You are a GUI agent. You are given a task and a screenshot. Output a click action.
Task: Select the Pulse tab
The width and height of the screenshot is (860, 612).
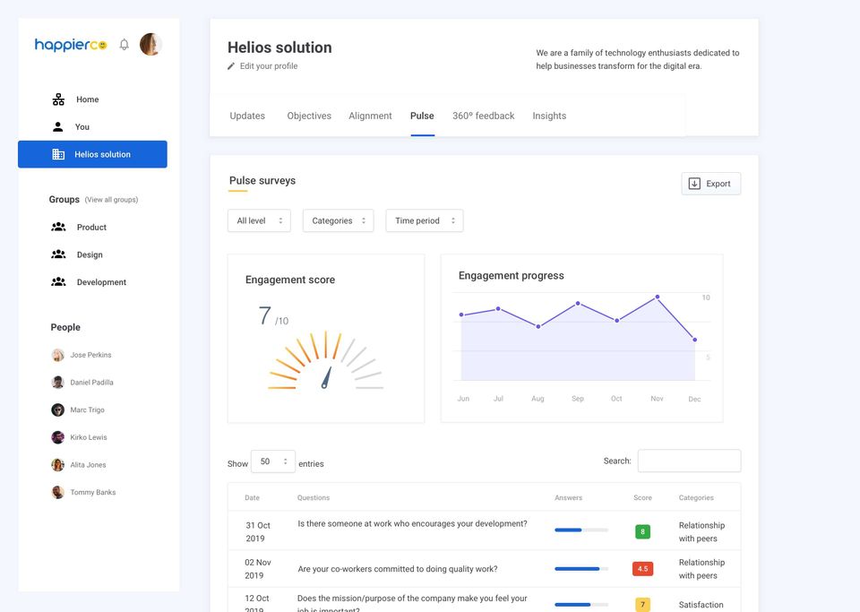coord(422,116)
